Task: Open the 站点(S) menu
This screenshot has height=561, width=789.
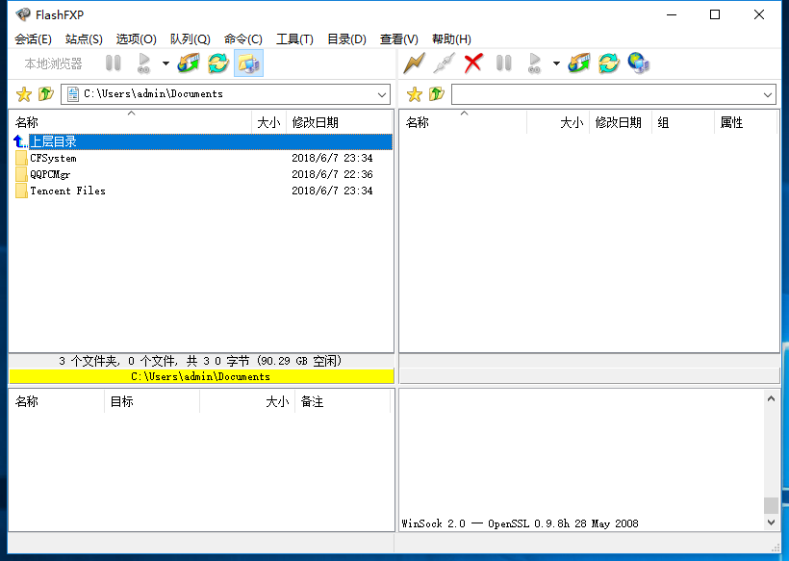Action: pos(84,39)
